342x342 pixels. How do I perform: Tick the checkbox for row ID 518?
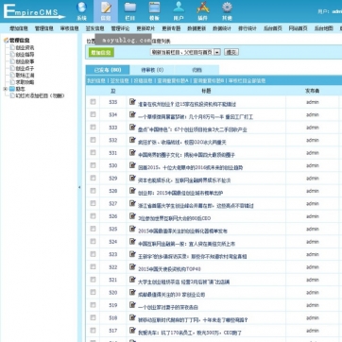tap(93, 317)
